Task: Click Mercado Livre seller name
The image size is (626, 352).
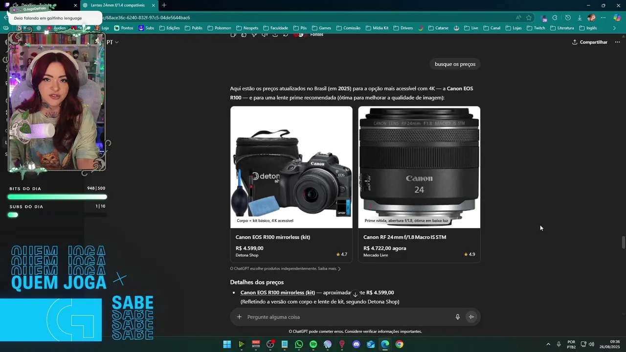Action: (x=376, y=255)
